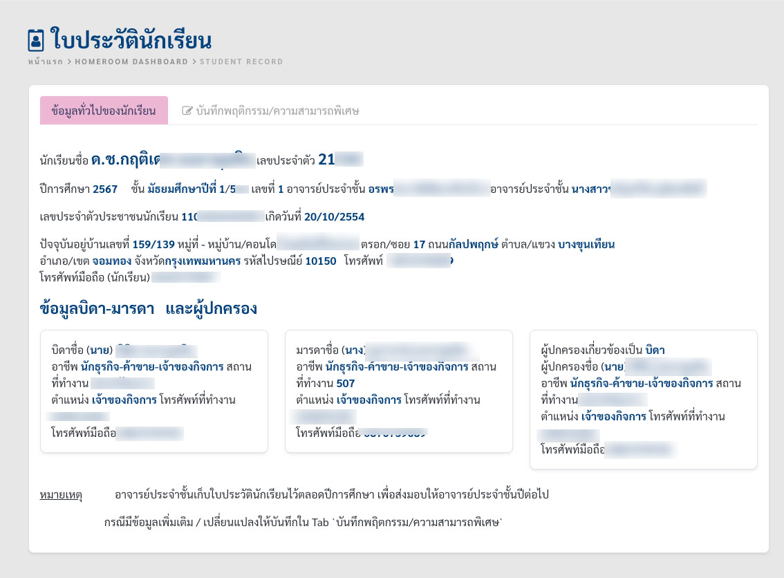Click guardian relation value บิดา in third card
Image resolution: width=784 pixels, height=578 pixels.
[655, 351]
